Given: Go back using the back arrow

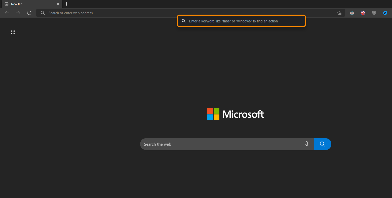Looking at the screenshot, I should coord(7,13).
